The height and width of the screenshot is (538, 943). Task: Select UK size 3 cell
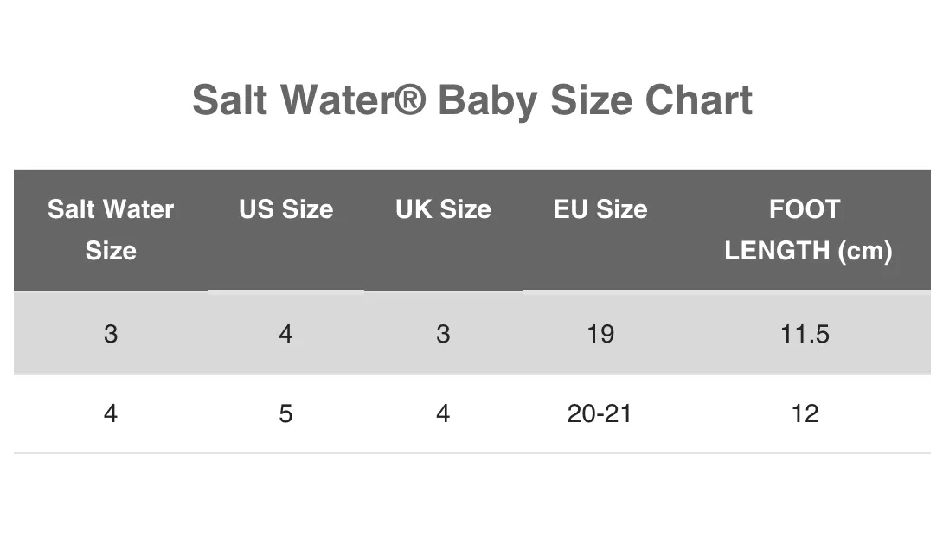pyautogui.click(x=443, y=334)
